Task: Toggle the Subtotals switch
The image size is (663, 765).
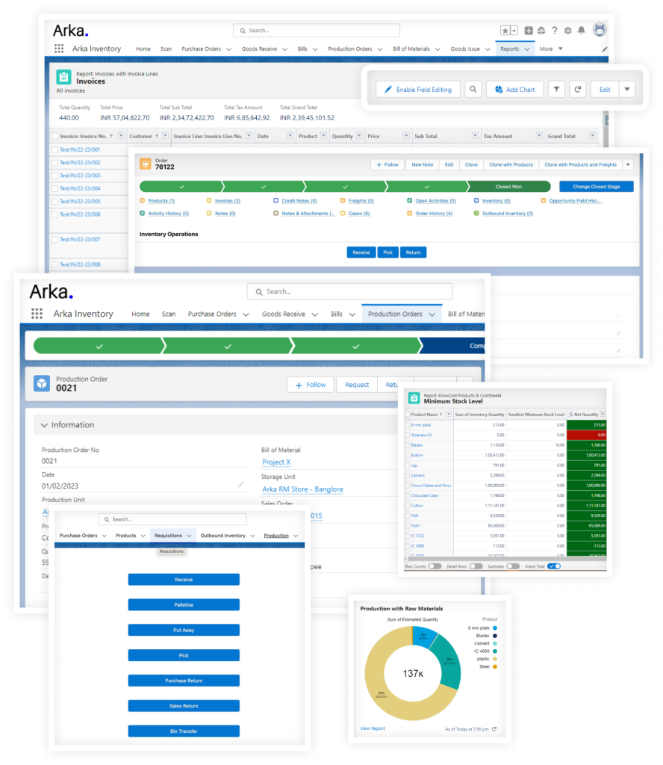Action: [x=513, y=566]
